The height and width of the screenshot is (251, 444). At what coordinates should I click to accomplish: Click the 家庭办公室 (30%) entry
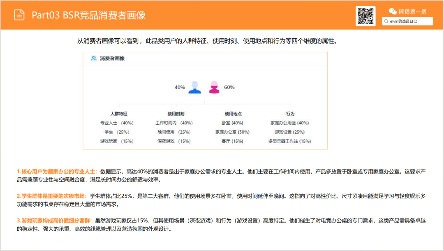pos(232,132)
